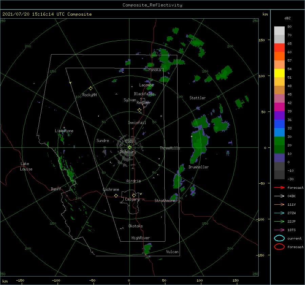This screenshot has height=285, width=305.
Task: Click the ThreeHills label
Action: 170,148
